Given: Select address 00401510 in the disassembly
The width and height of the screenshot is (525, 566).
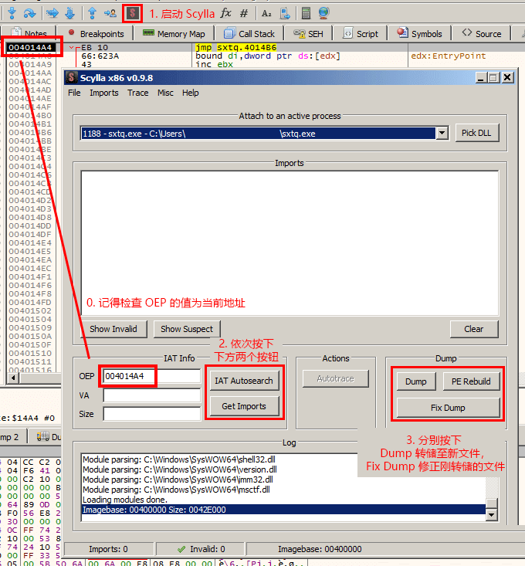Looking at the screenshot, I should [30, 353].
